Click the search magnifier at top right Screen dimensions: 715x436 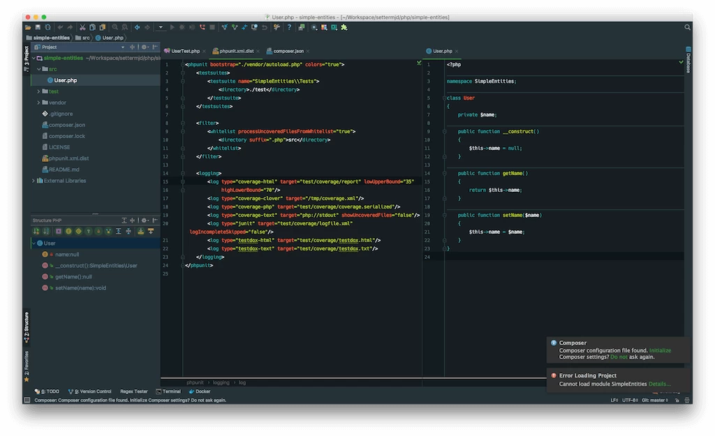click(x=687, y=27)
